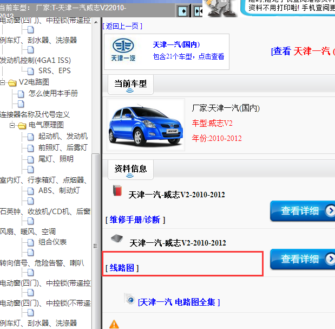The height and width of the screenshot is (329, 335).
Task: Click the orange warning triangle icon
Action: [114, 324]
